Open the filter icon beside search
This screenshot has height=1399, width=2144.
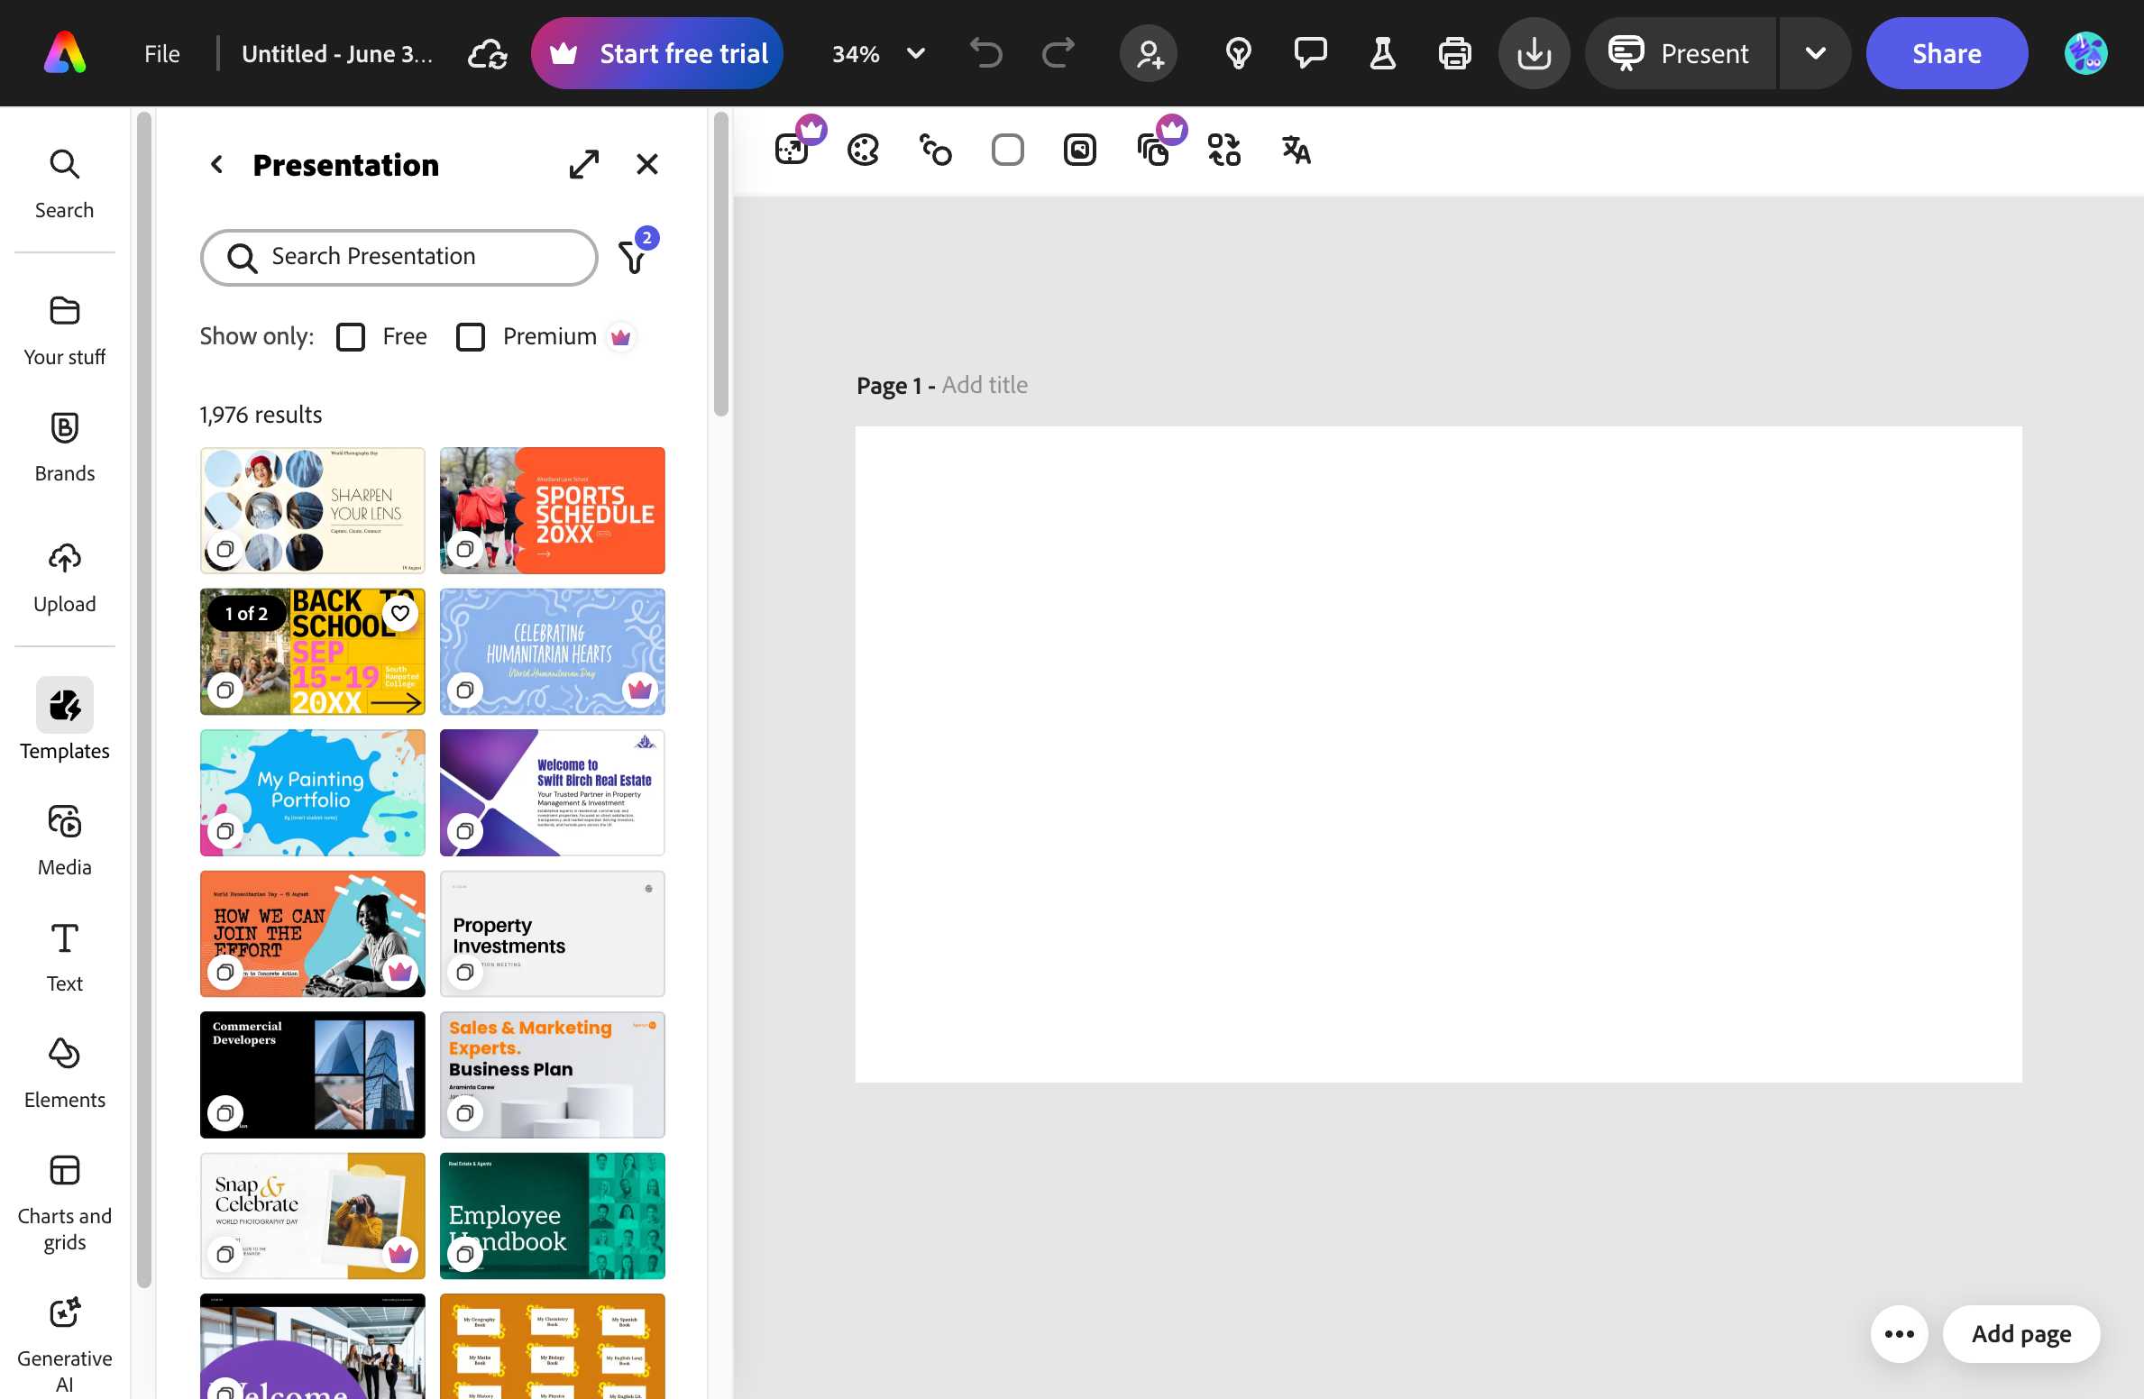pos(634,256)
